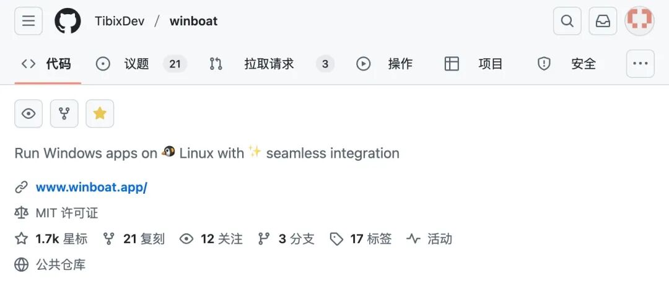The image size is (669, 281).
Task: Switch to the 议题 (Issues) tab
Action: pos(136,64)
